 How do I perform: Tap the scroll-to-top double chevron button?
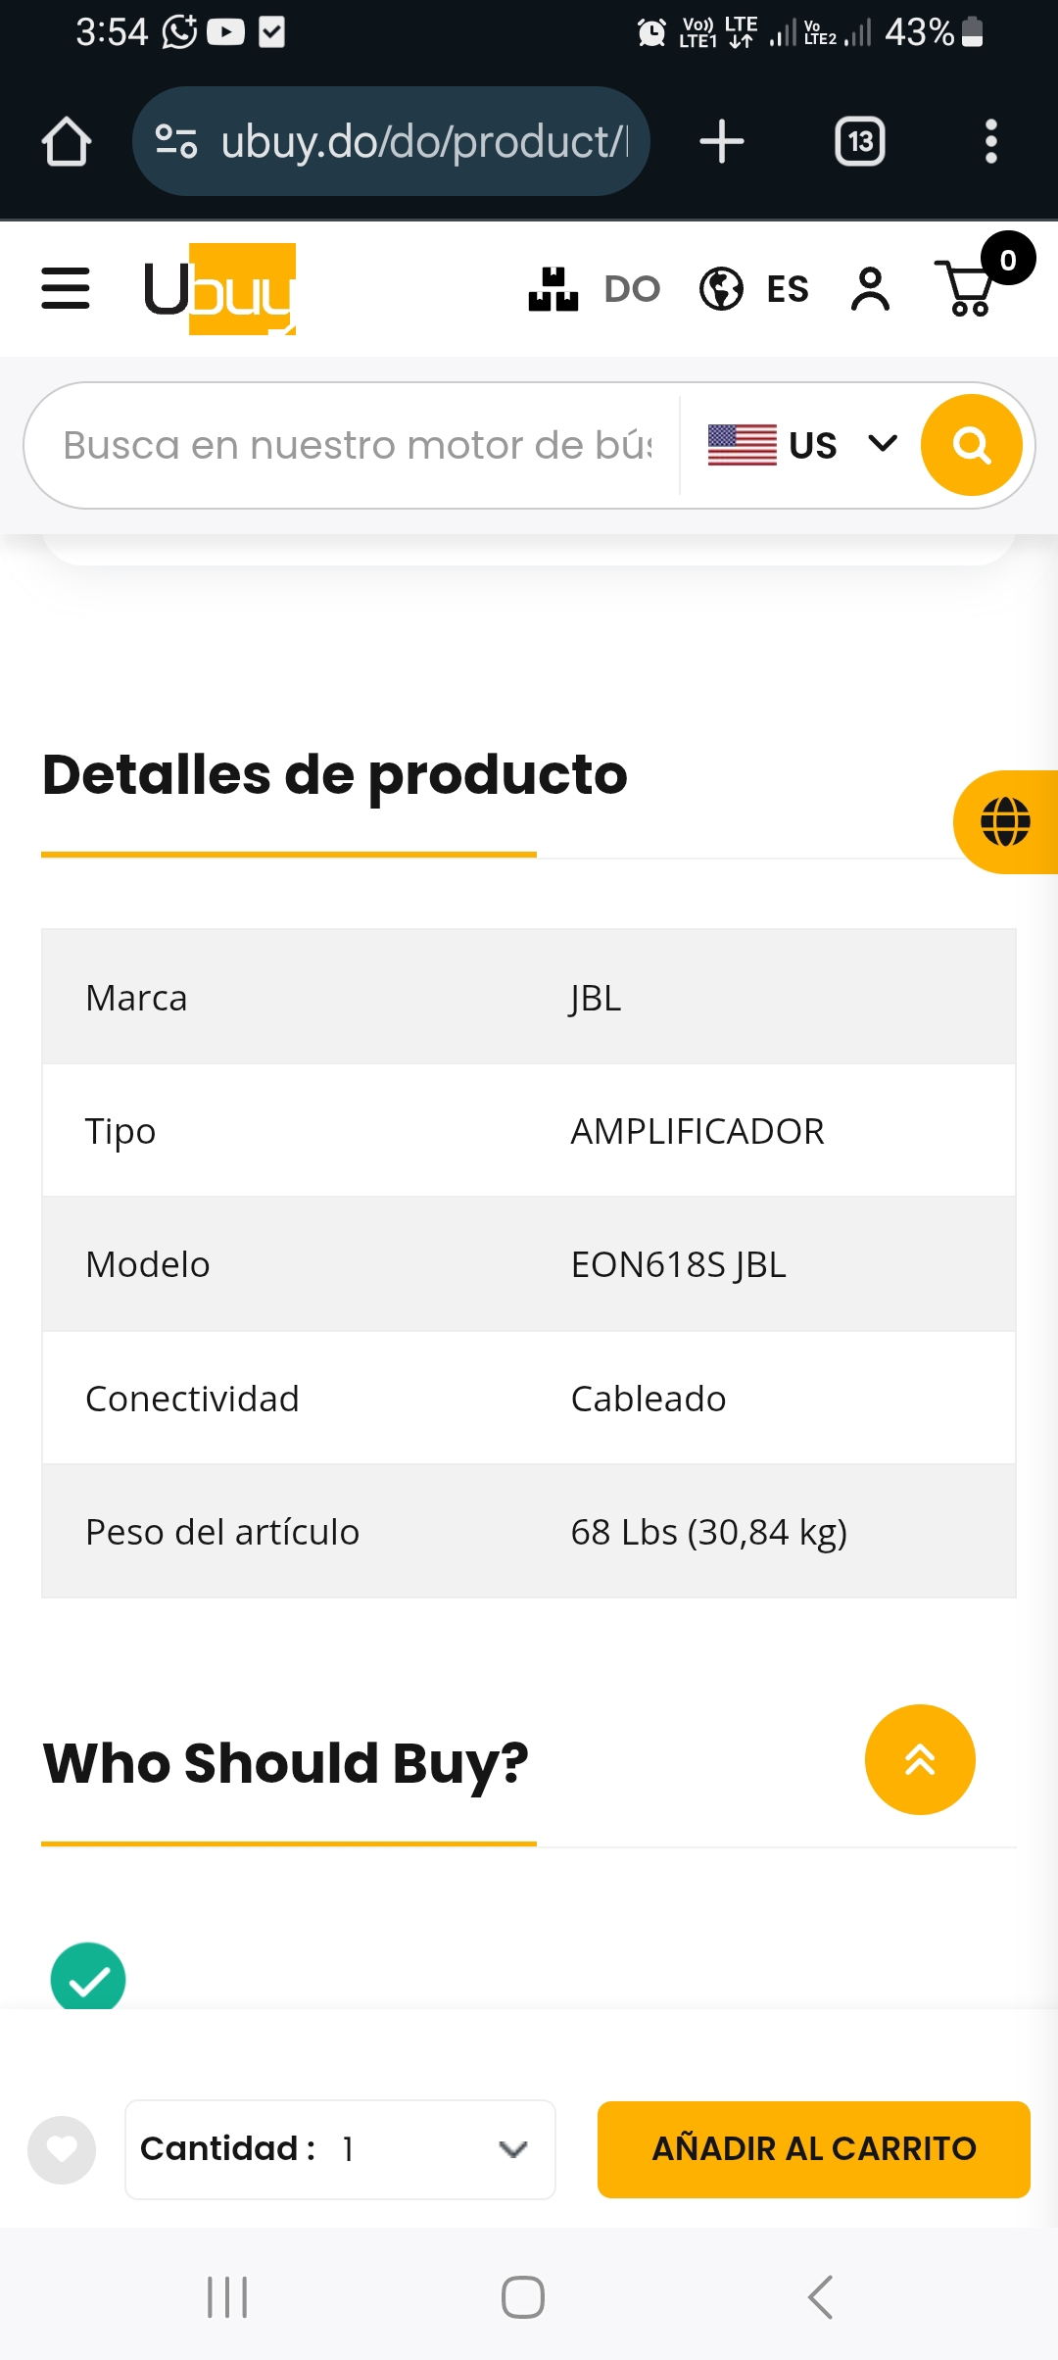[x=920, y=1759]
